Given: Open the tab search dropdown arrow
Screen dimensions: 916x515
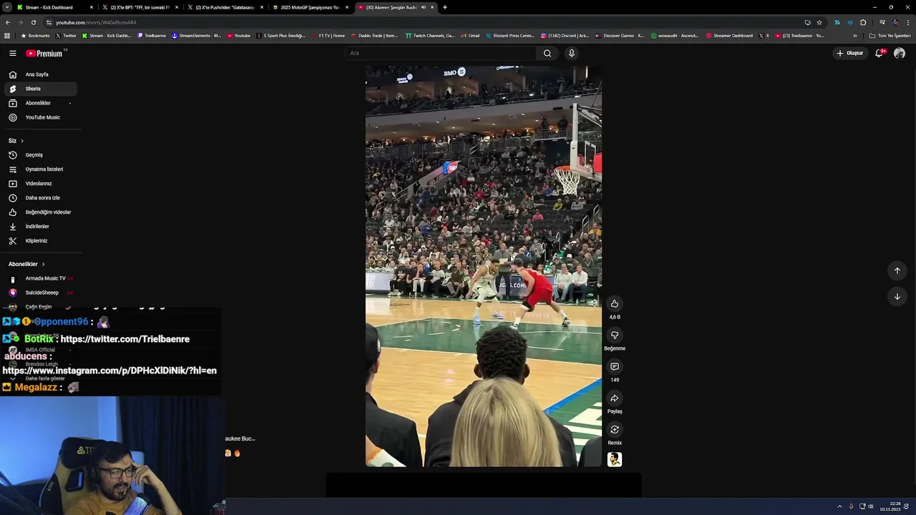Looking at the screenshot, I should pos(8,7).
